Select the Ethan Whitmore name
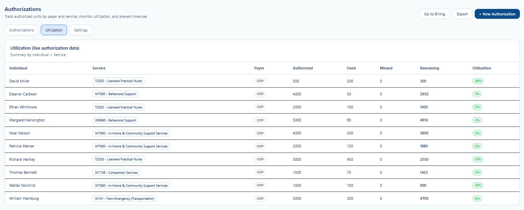Viewport: 524px width, 210px height. click(23, 107)
